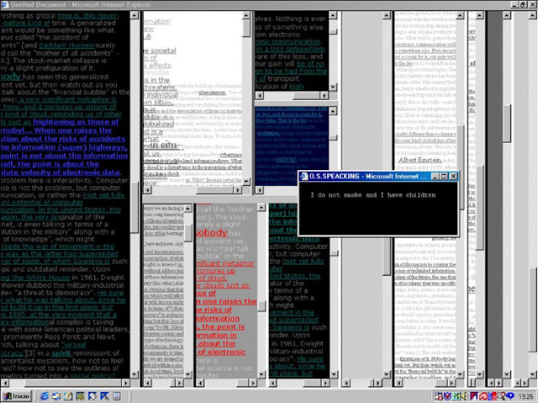
Task: Click the red 'Nobody' link in the gray frame
Action: pyautogui.click(x=211, y=233)
